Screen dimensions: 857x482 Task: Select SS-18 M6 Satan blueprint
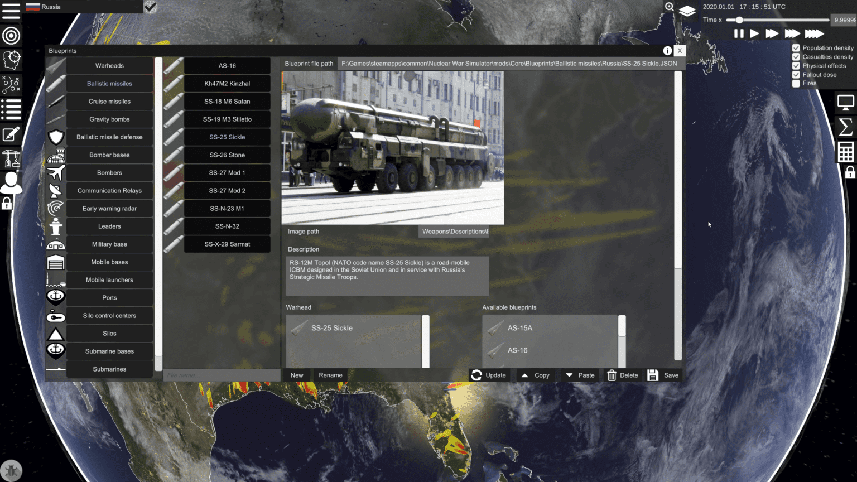pos(227,101)
